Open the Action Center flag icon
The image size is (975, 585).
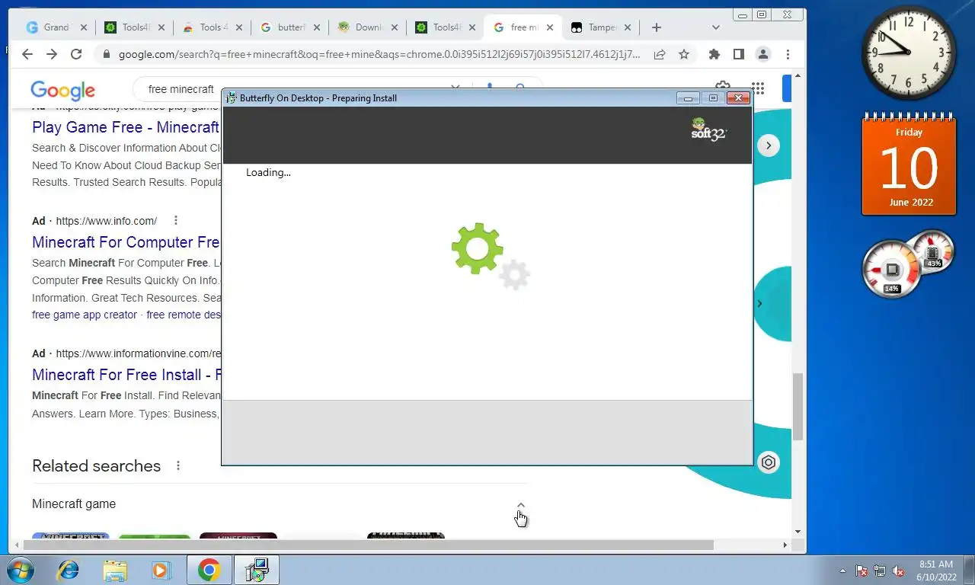point(862,571)
